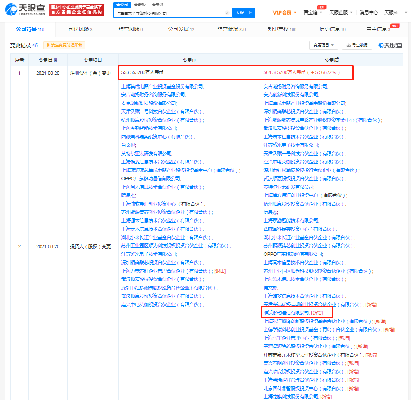Open 安吉瀚扬财务咨询服务有限公司 in 变更后 column
Viewport: 411px width, 400px height.
point(296,86)
